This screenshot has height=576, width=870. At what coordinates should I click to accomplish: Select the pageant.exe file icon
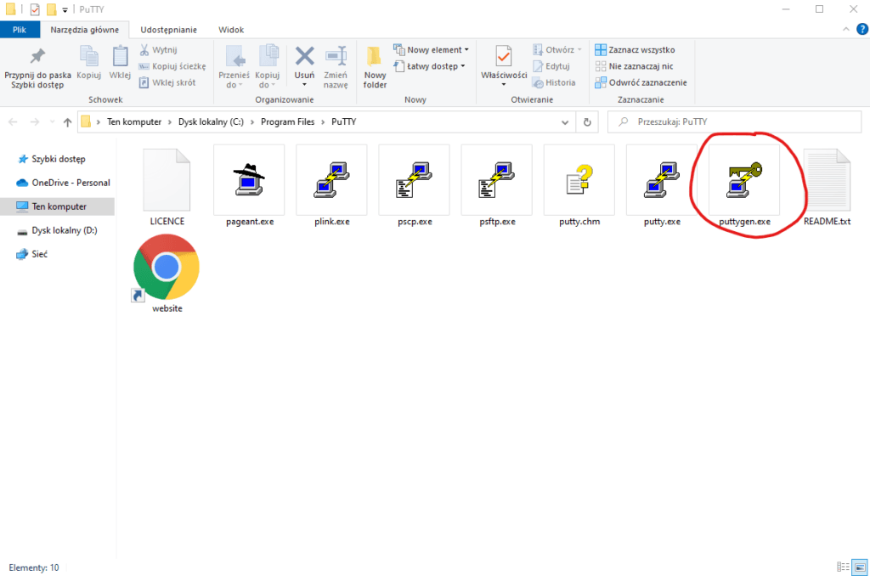249,186
